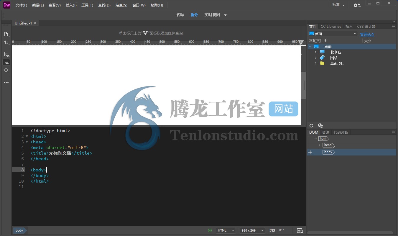Click the 桌面项目 folder icon
The height and width of the screenshot is (236, 398).
322,63
